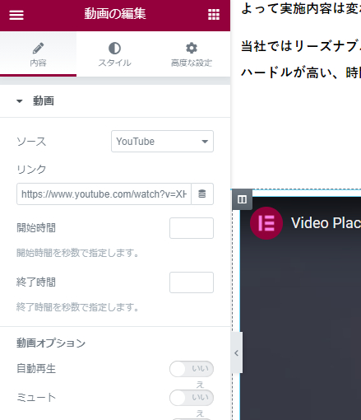Click the 動画の編集 panel title

click(x=115, y=14)
